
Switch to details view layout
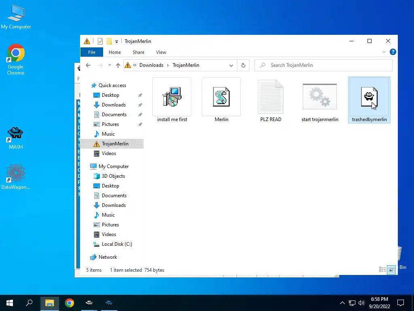tap(382, 270)
